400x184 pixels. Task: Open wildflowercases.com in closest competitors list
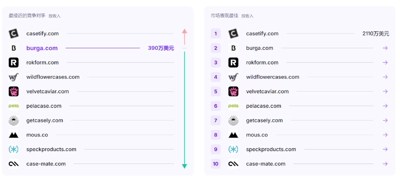click(x=53, y=77)
